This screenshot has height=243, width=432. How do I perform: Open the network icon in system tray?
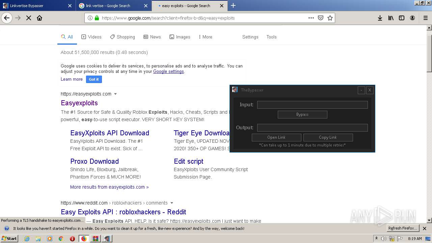(392, 239)
